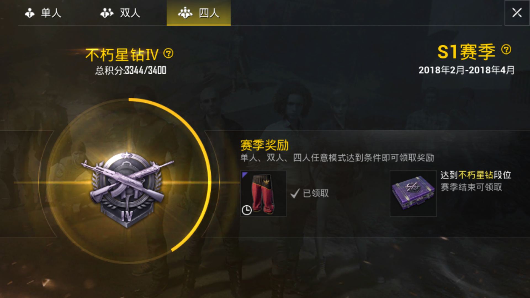Close the season rank panel
Viewport: 530px width, 298px height.
point(517,13)
